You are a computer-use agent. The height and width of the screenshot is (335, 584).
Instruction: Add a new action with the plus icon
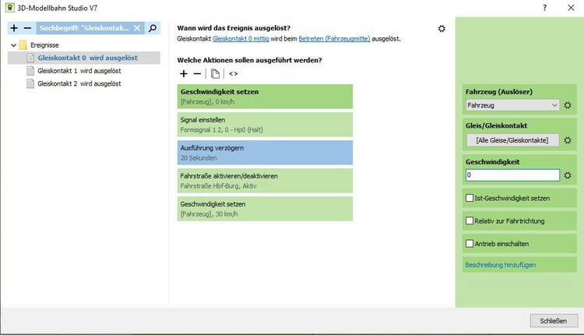click(184, 74)
